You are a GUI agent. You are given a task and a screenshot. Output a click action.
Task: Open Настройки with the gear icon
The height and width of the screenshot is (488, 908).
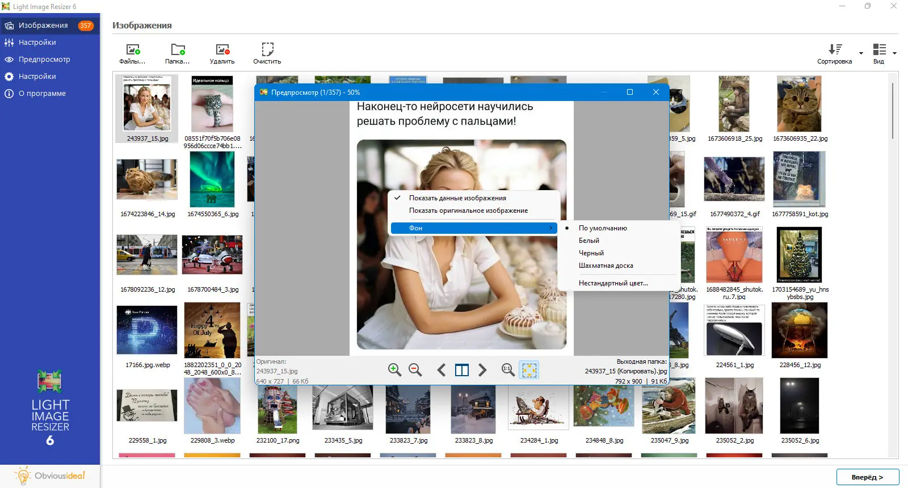(x=50, y=76)
